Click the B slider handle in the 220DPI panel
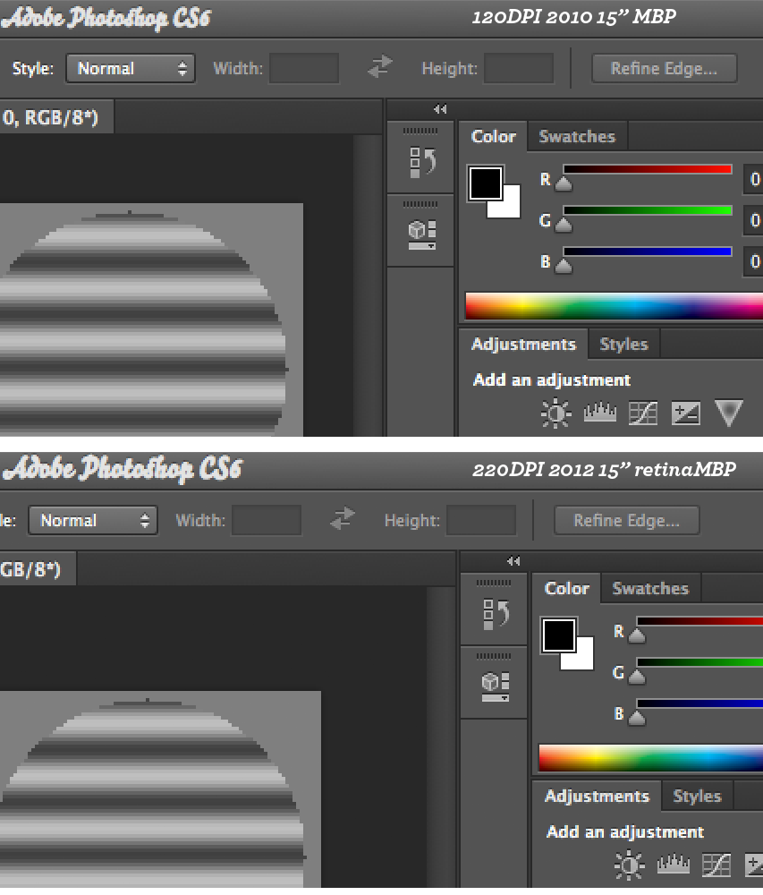763x895 pixels. 636,718
